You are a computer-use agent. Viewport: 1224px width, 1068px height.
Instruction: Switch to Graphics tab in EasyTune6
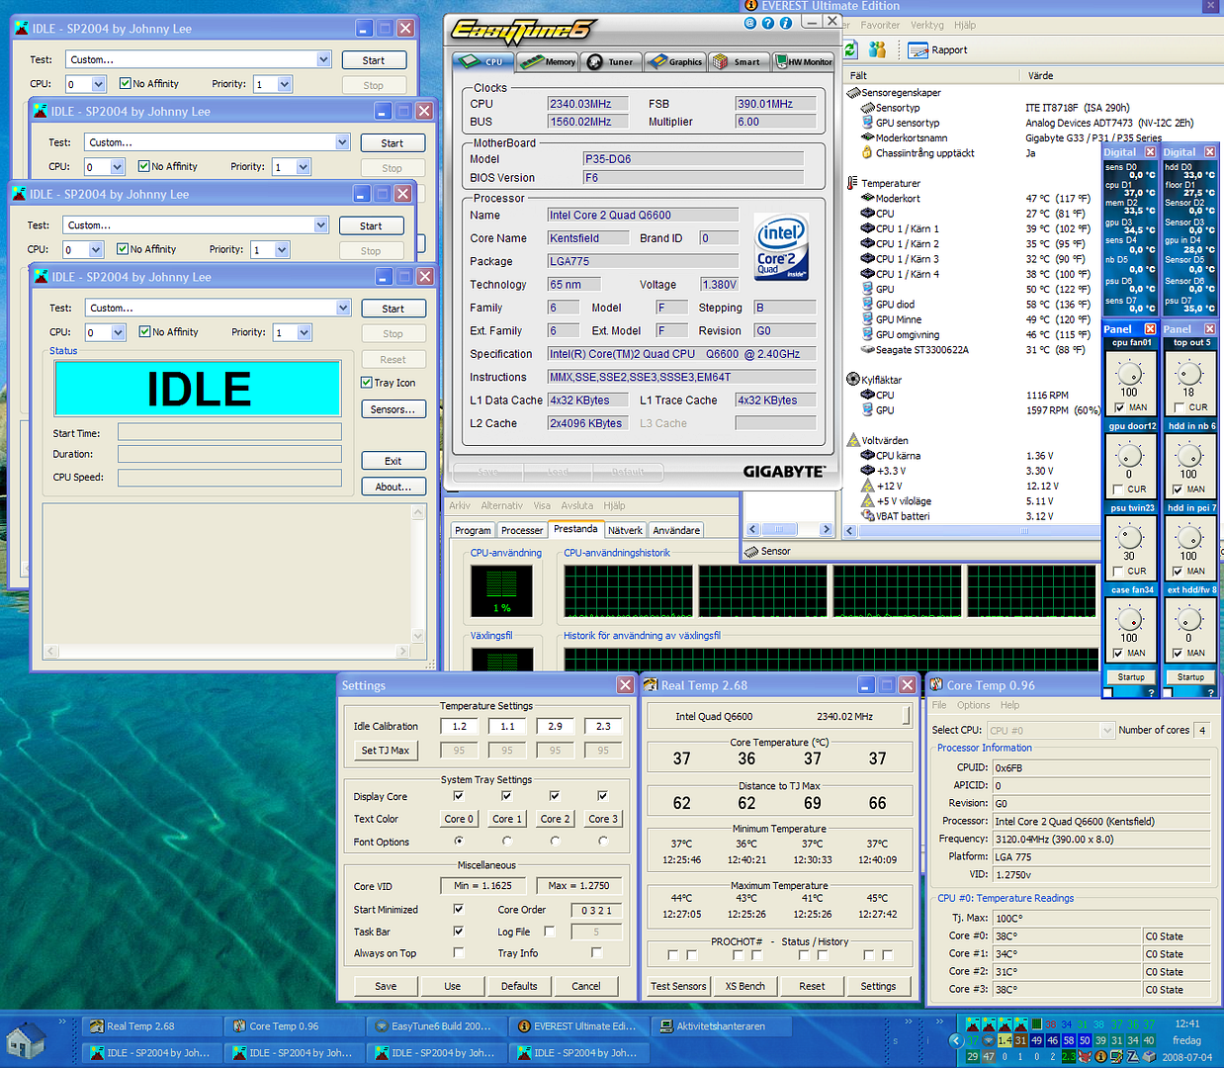coord(674,61)
